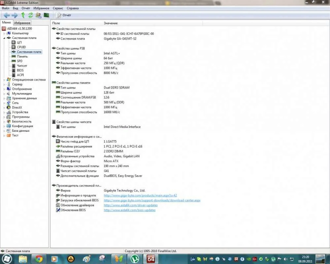Select AIDA64 v1.50.1200 root node
330x264 pixels.
(x=19, y=29)
